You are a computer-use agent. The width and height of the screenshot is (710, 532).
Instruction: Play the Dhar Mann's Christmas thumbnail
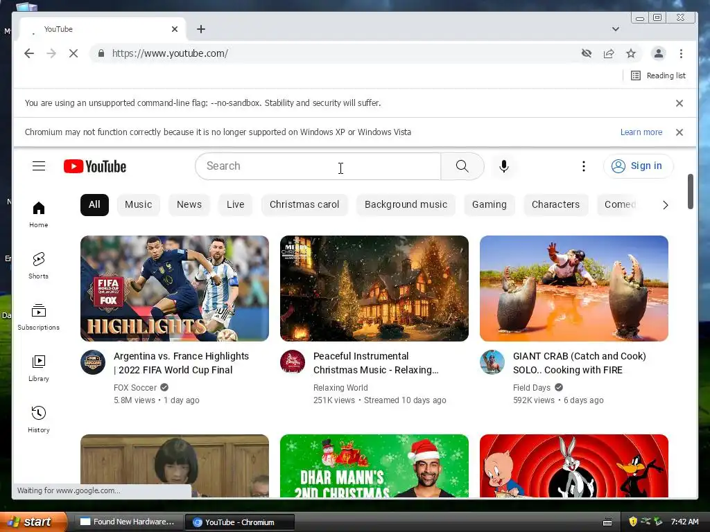point(374,466)
